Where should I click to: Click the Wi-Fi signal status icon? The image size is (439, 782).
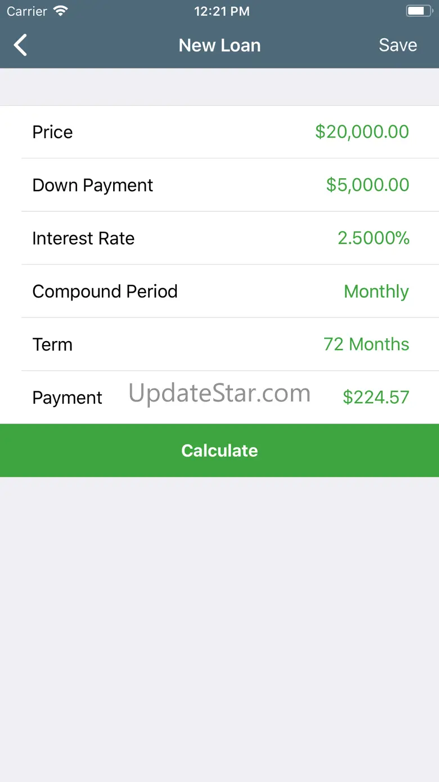[x=60, y=11]
